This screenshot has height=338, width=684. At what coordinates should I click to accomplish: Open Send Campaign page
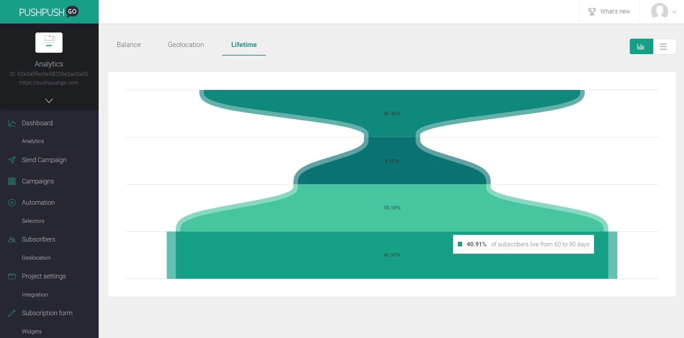44,160
